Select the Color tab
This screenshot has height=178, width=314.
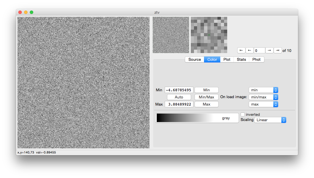tap(212, 59)
